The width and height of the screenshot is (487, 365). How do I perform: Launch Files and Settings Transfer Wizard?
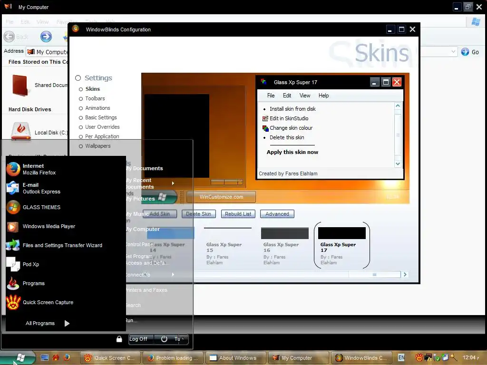(54, 246)
